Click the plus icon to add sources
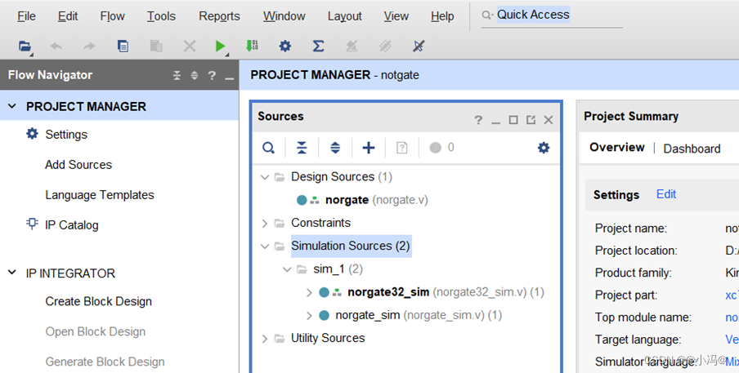The width and height of the screenshot is (739, 373). (369, 148)
